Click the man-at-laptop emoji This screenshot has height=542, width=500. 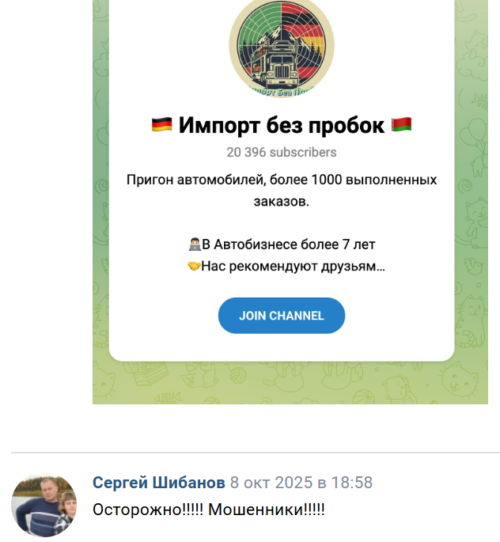point(195,244)
